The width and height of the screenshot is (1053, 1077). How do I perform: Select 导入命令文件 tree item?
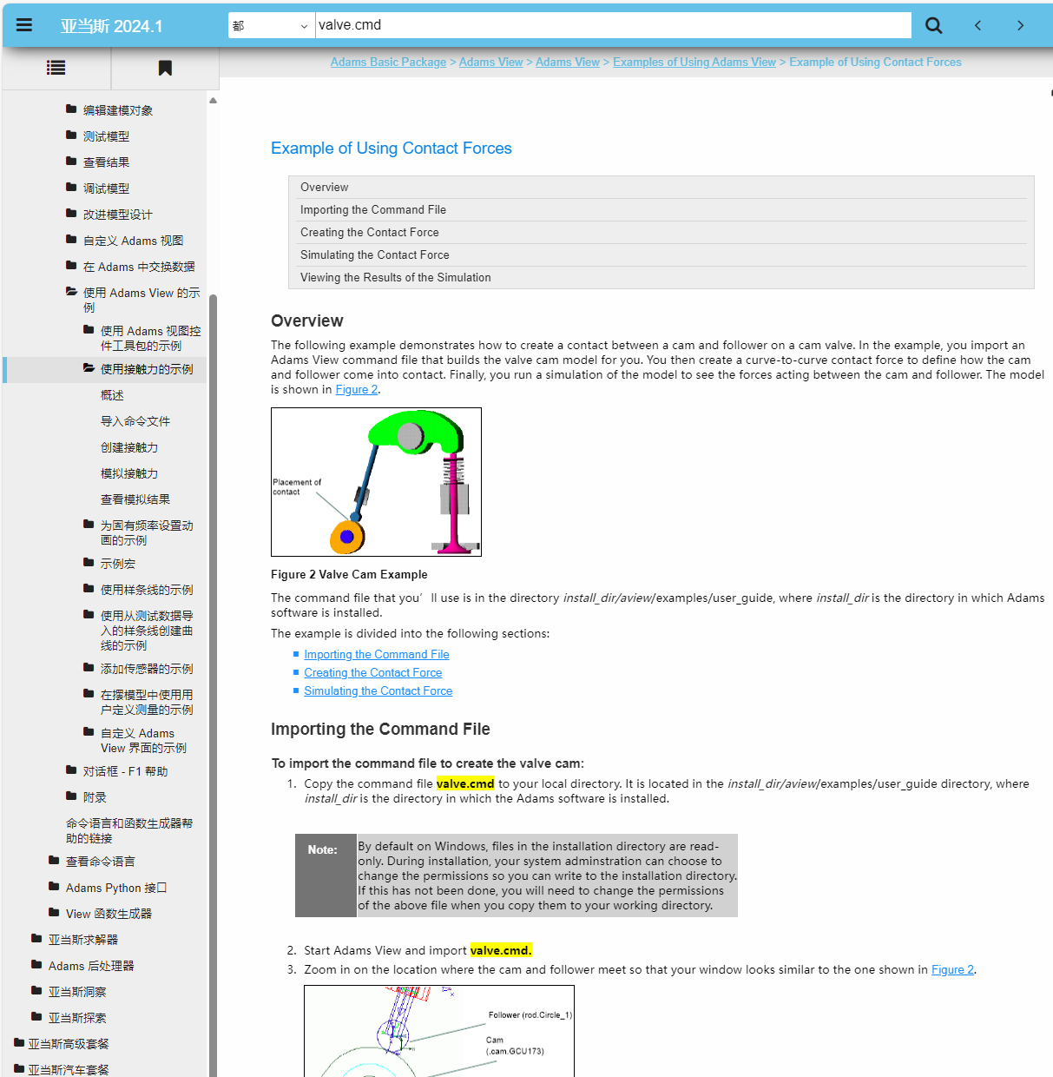point(135,421)
